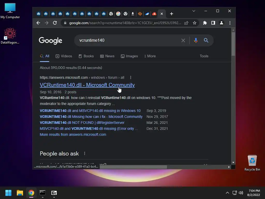Reload the Google search page
This screenshot has height=199, width=265.
pos(55,23)
